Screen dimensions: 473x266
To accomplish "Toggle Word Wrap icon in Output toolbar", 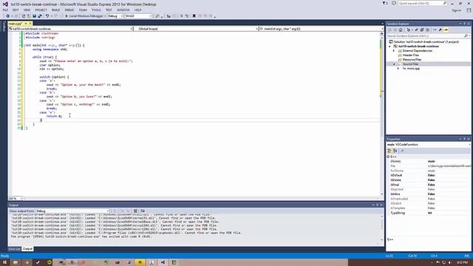I will pos(143,211).
